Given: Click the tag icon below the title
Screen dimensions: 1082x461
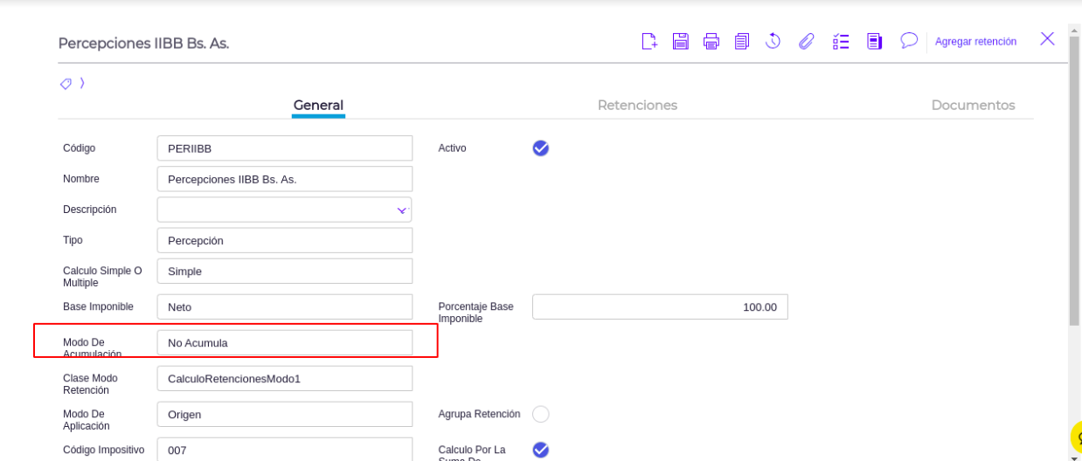Looking at the screenshot, I should 66,84.
